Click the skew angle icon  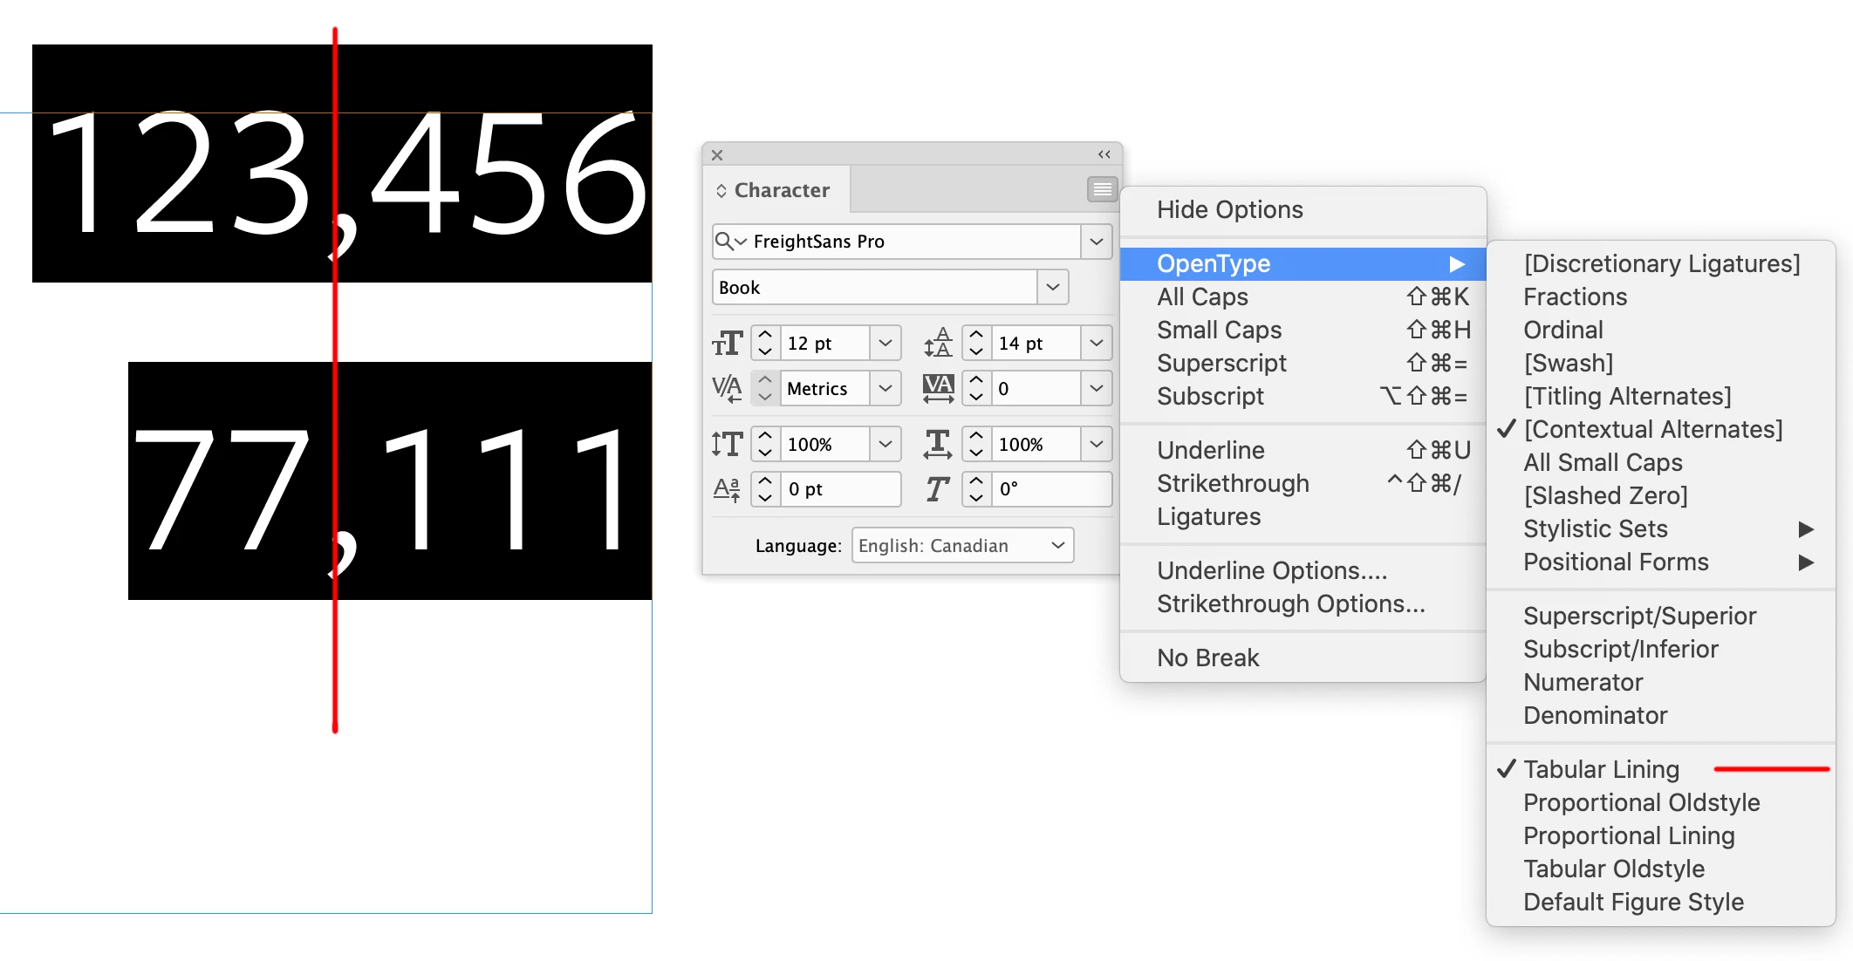938,489
